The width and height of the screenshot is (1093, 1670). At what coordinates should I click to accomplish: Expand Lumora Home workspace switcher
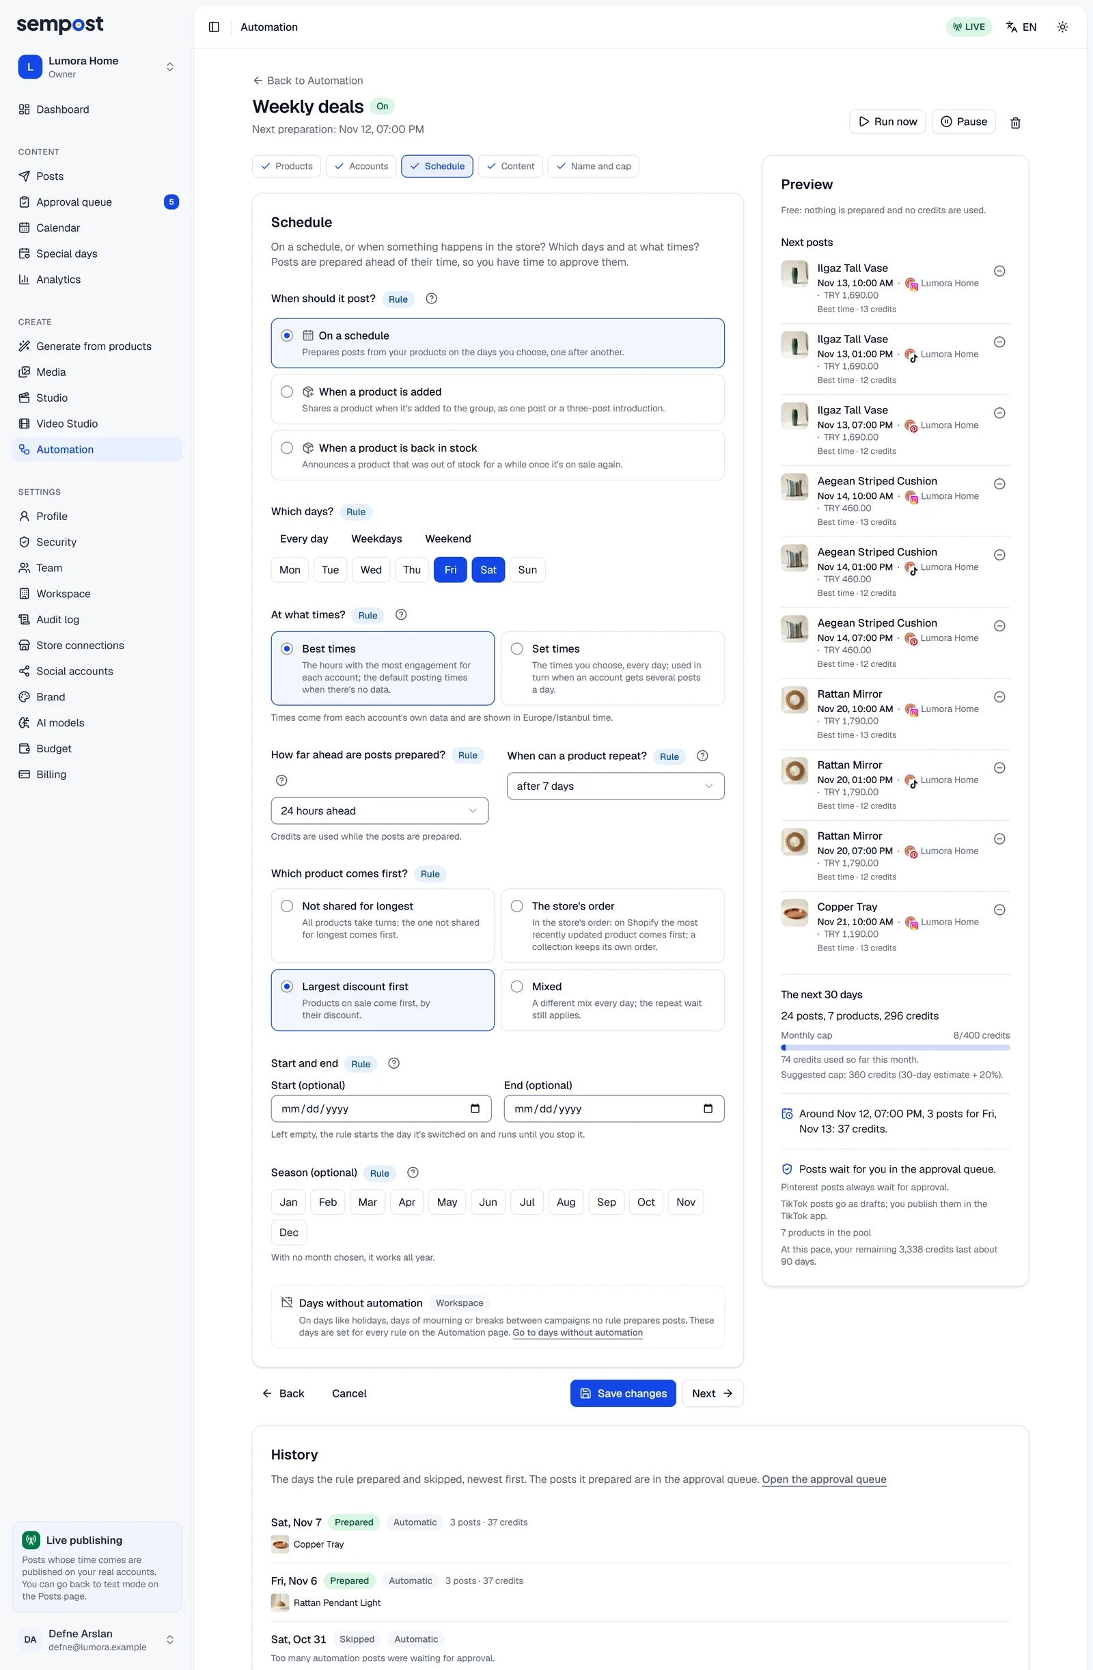pos(97,67)
